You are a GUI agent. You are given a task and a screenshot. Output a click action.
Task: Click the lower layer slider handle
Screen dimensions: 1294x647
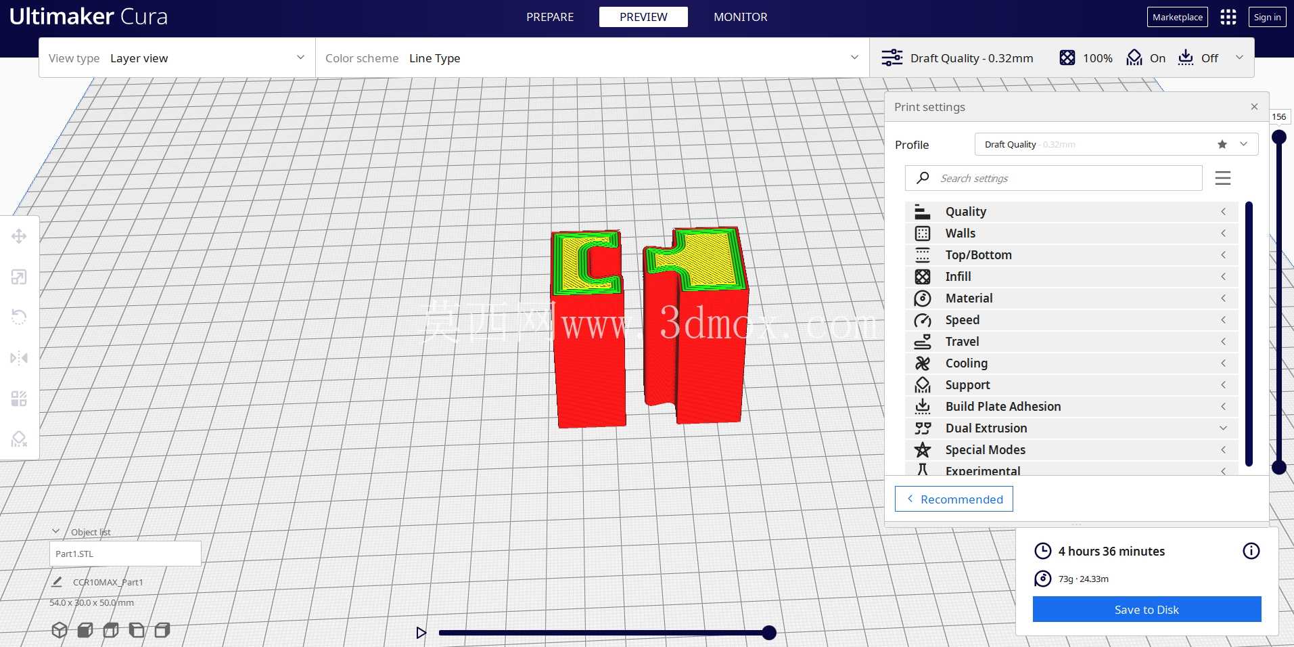coord(1278,467)
